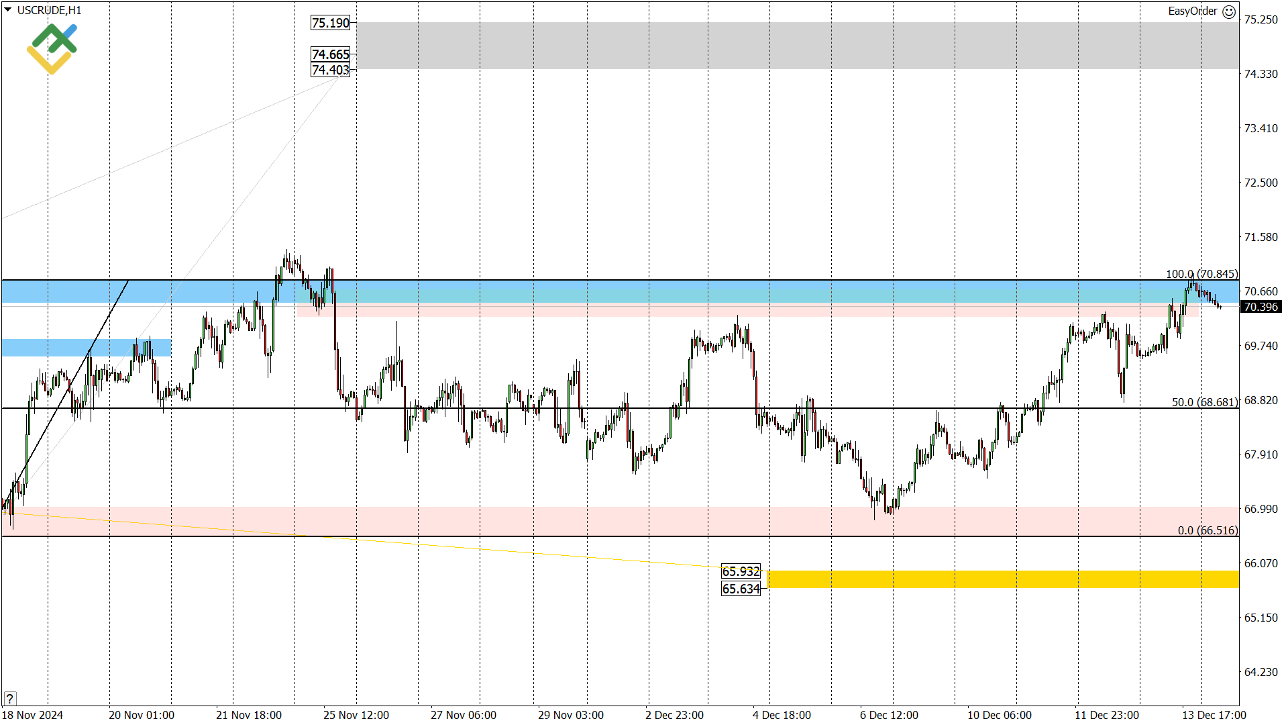The height and width of the screenshot is (725, 1288).
Task: Click the dropdown triangle beside USCRUDE,H1
Action: pos(8,10)
